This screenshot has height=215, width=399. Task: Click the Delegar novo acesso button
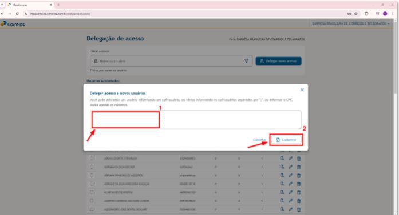coord(278,61)
